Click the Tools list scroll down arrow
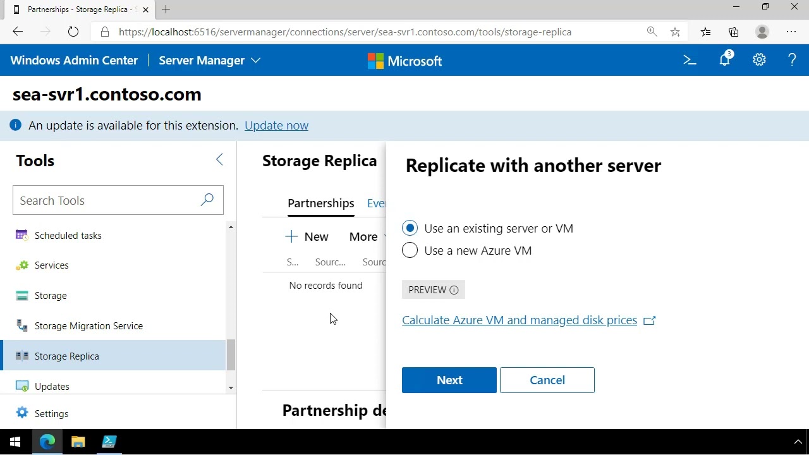Viewport: 809px width, 455px height. click(231, 387)
